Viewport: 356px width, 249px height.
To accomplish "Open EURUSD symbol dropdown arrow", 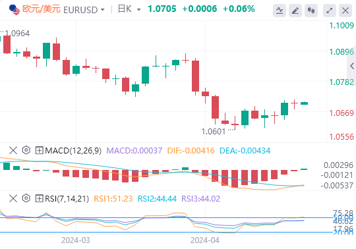I will pos(103,10).
